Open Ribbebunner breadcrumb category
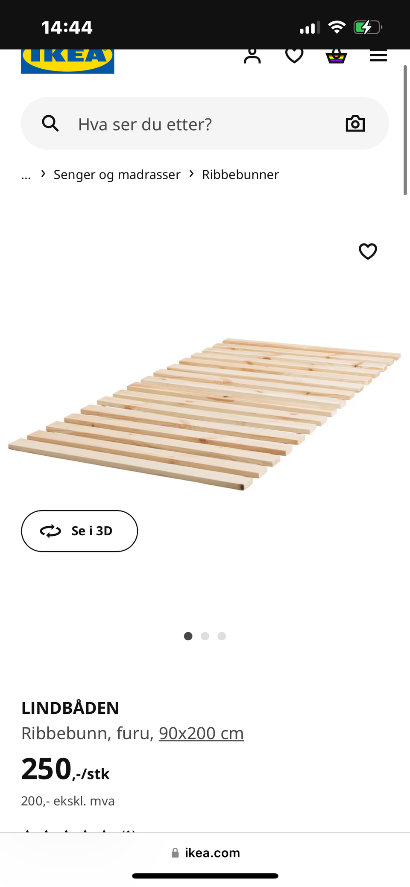The image size is (410, 887). 240,175
